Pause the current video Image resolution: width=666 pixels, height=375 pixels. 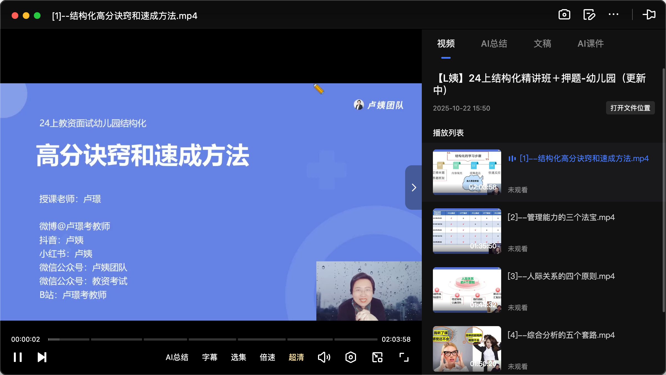[x=17, y=357]
